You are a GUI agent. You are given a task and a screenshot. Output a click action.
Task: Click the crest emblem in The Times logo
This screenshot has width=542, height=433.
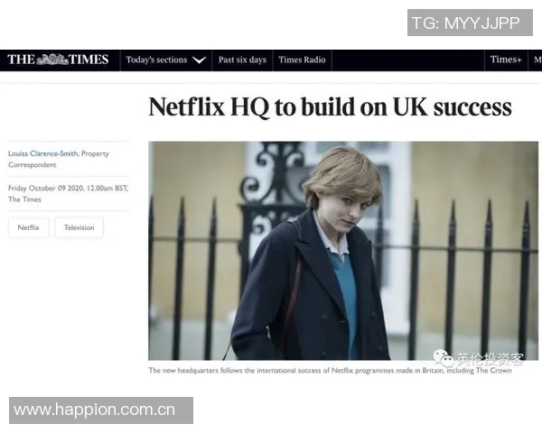52,60
